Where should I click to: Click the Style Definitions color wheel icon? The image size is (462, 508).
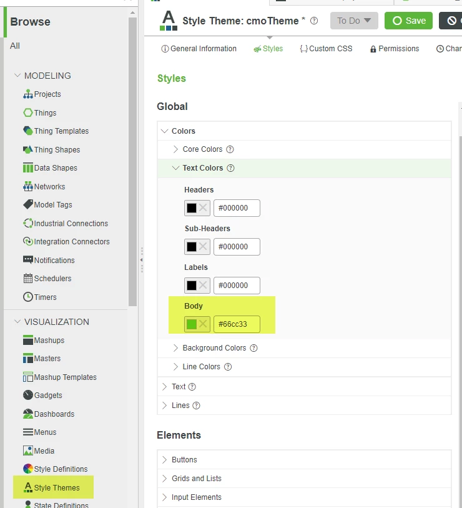click(28, 469)
